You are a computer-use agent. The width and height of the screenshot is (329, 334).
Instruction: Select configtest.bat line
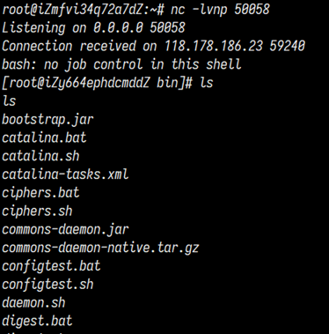pos(51,266)
